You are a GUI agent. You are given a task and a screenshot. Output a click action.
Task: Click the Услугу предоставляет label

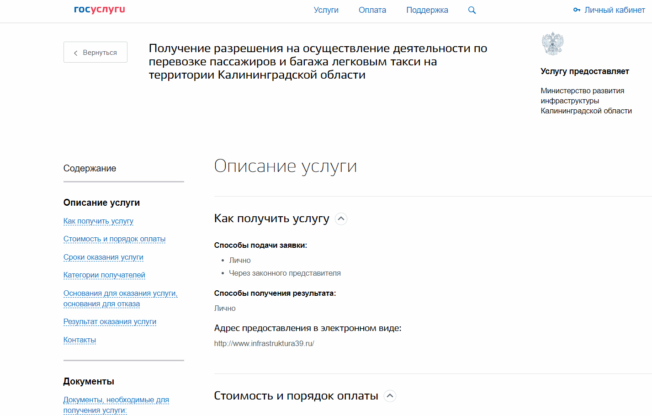[585, 71]
